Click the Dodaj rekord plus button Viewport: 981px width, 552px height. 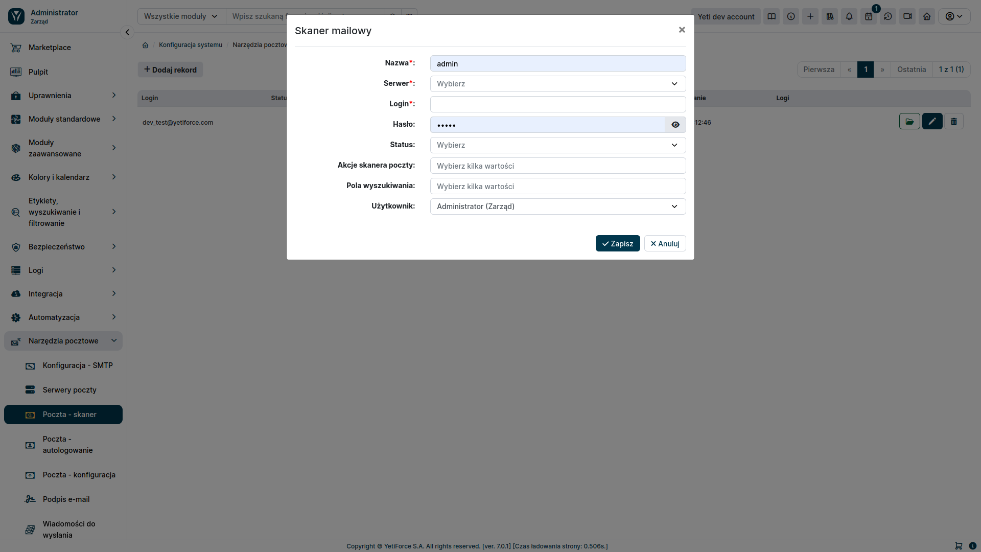(x=170, y=70)
